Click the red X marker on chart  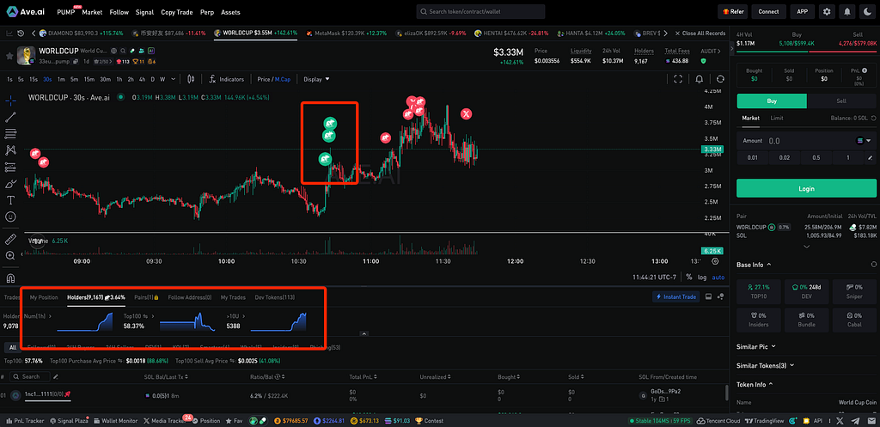tap(467, 114)
